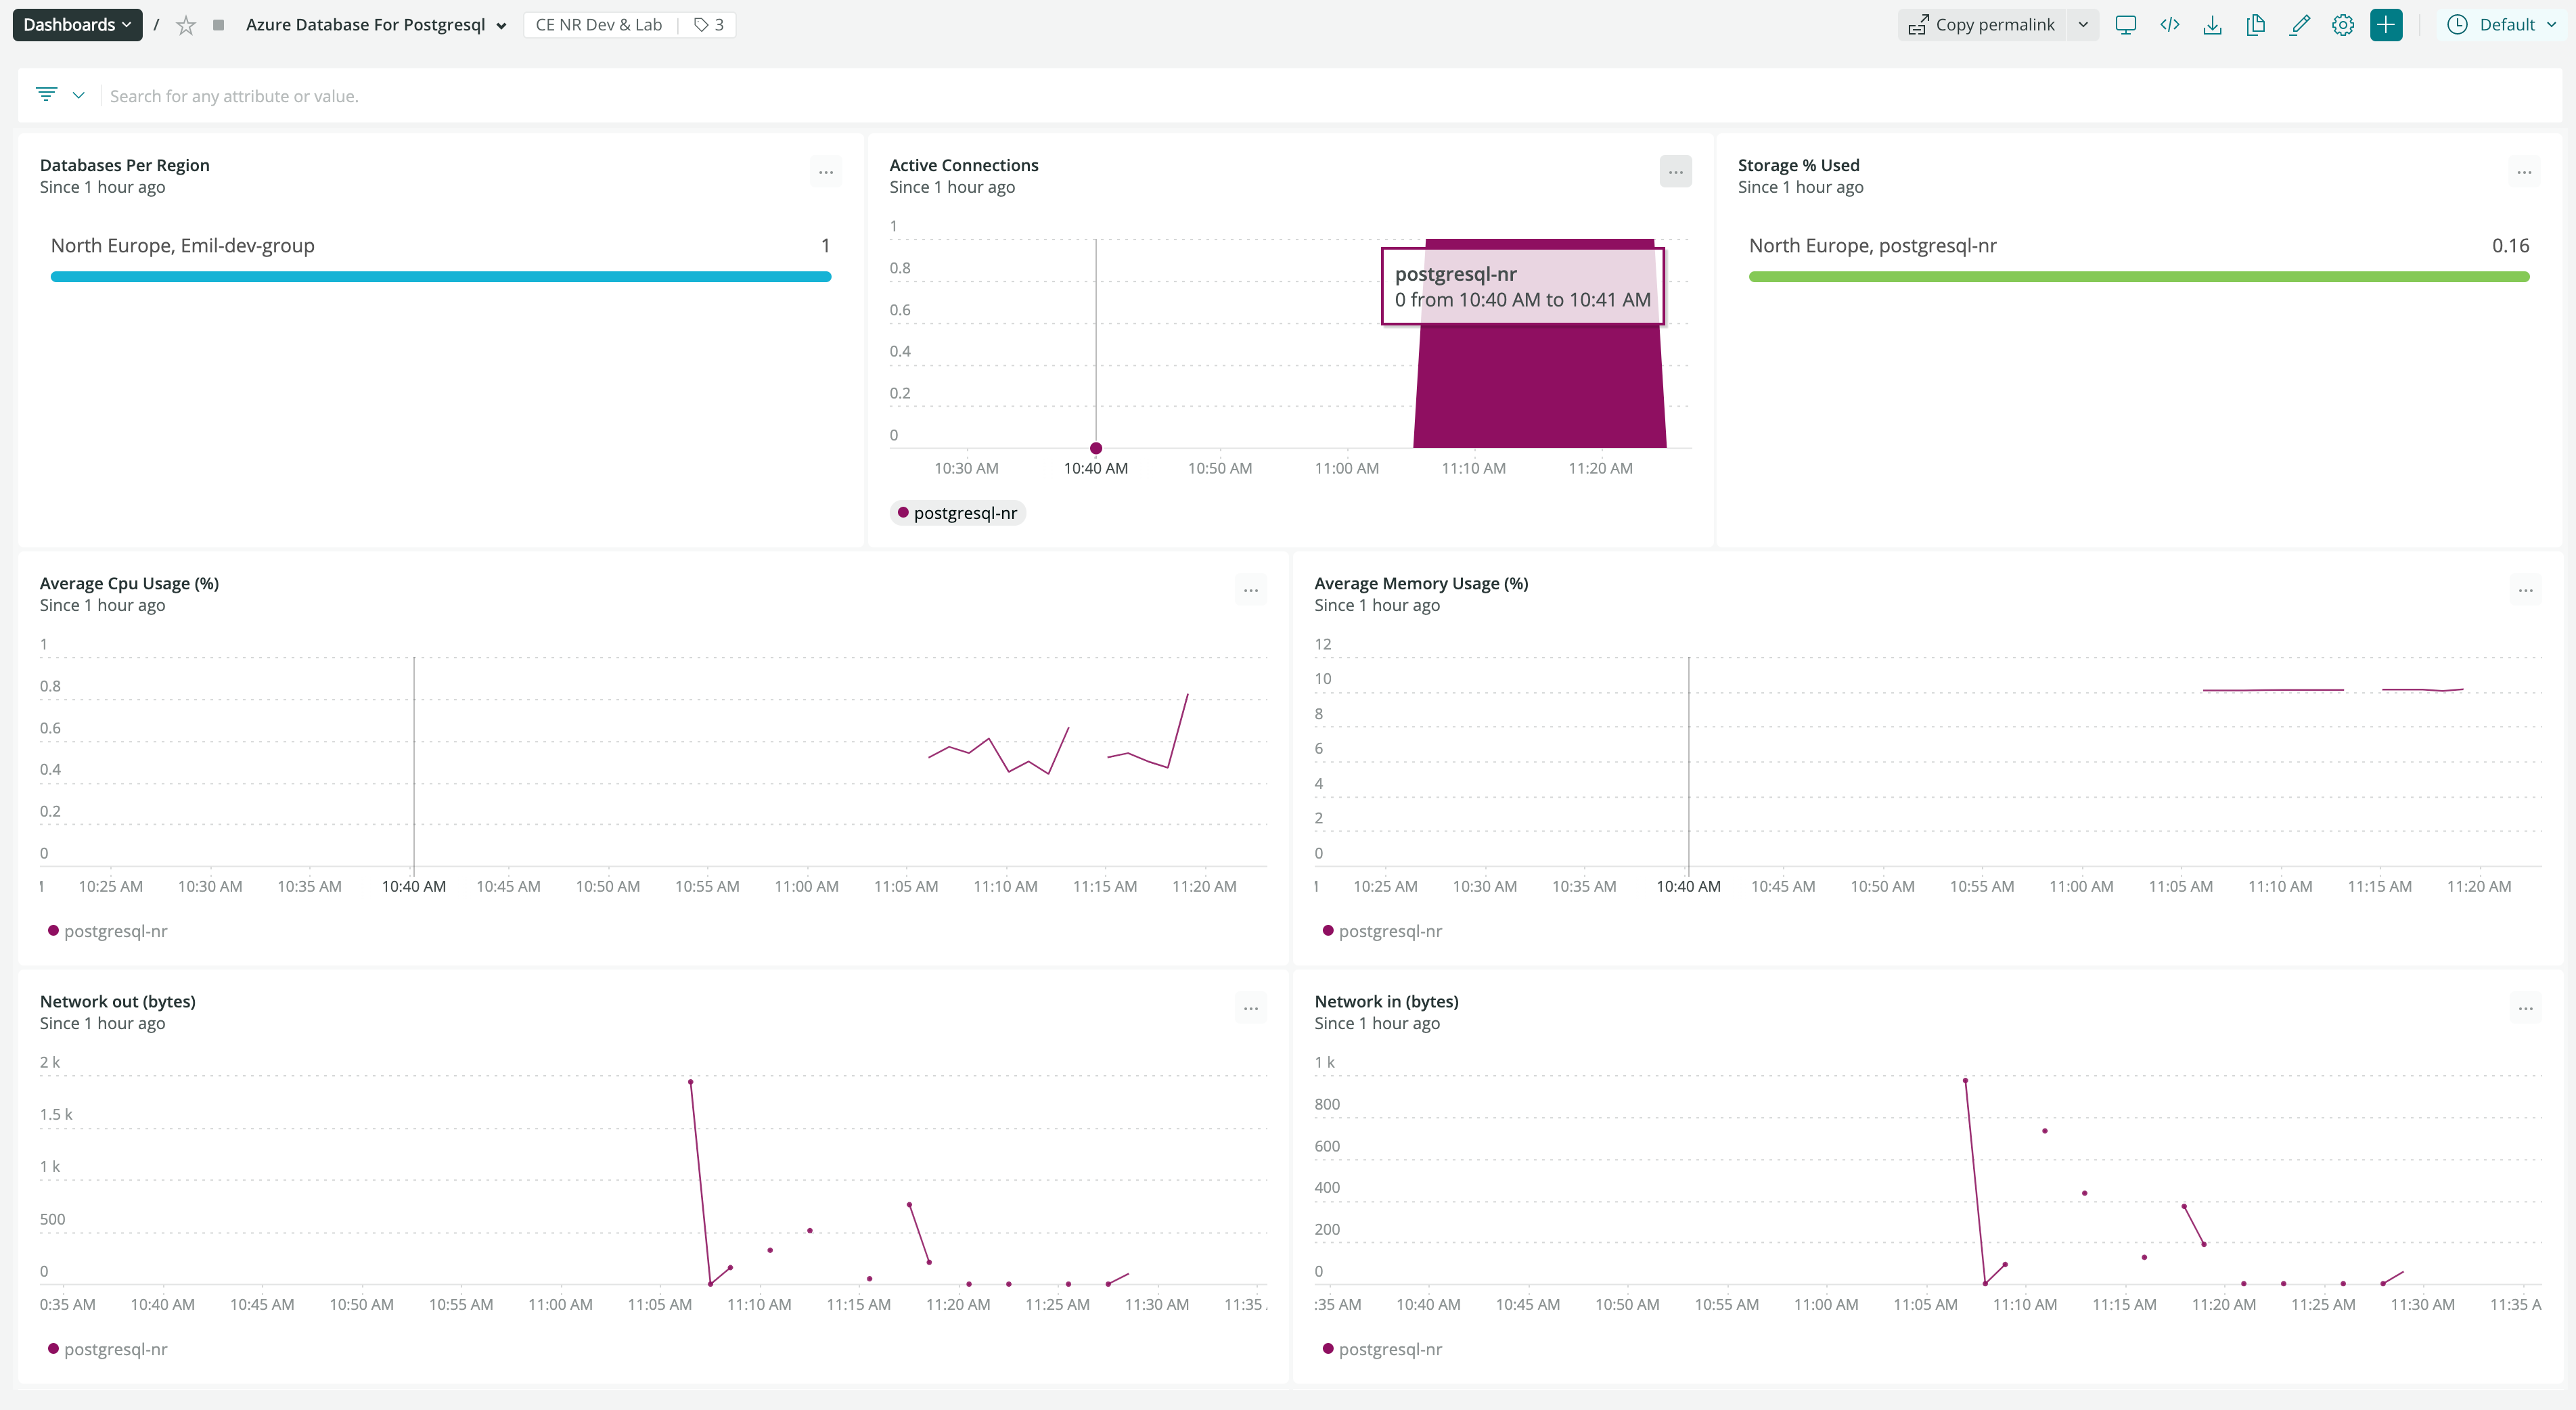Favorite the dashboard with the star icon
The image size is (2576, 1410).
point(186,25)
